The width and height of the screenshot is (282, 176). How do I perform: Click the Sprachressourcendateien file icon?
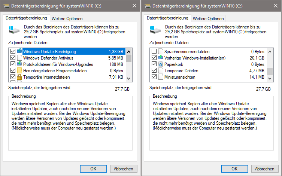(161, 51)
